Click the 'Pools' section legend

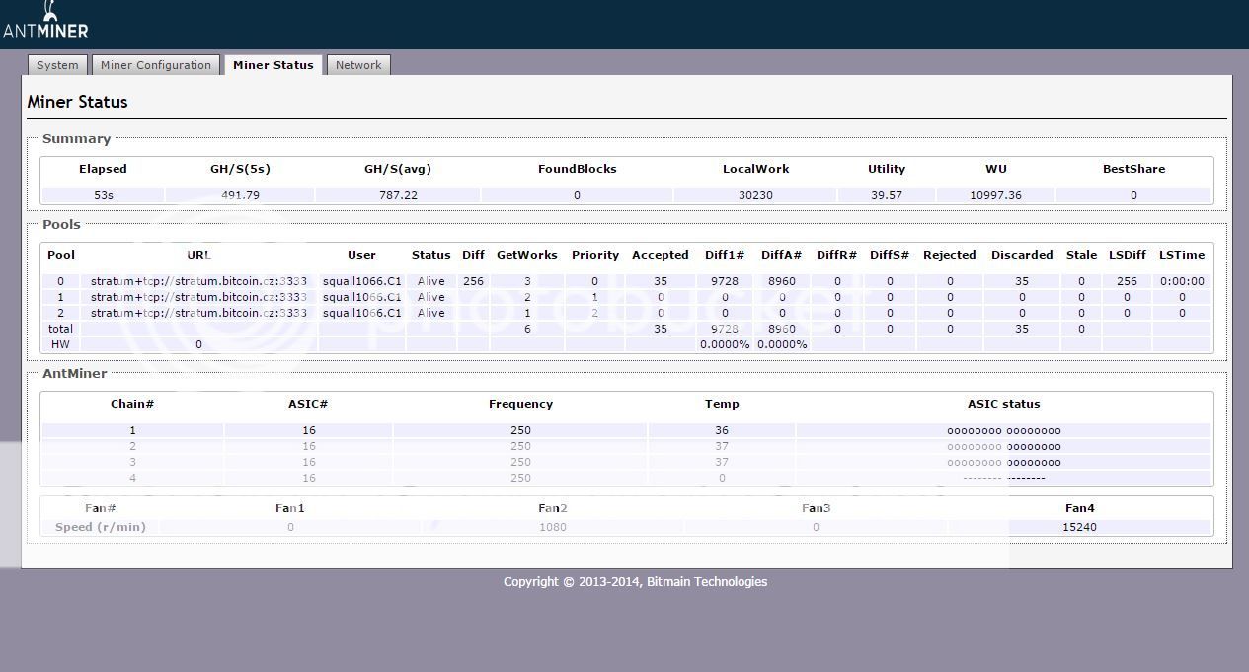coord(62,225)
